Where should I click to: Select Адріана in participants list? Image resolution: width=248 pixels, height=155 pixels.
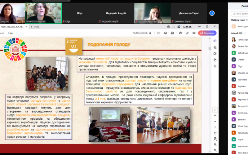pos(240,86)
